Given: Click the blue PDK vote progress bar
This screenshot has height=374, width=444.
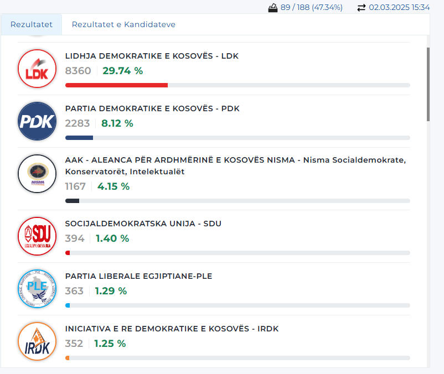Looking at the screenshot, I should tap(79, 138).
